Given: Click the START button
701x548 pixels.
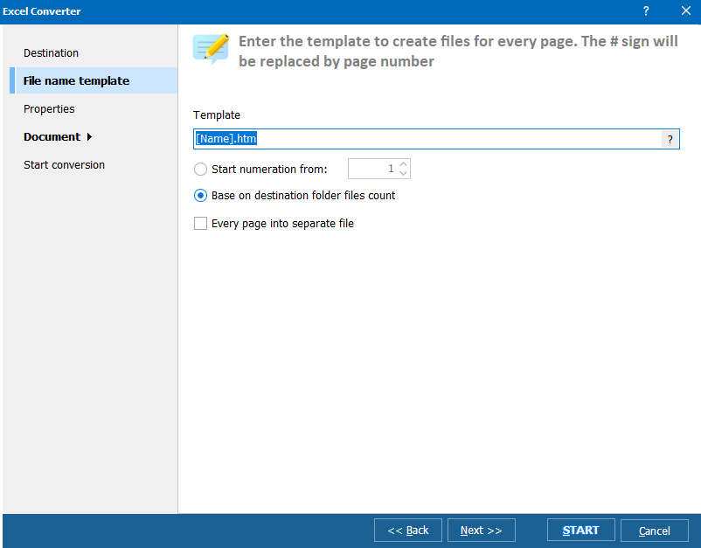Looking at the screenshot, I should point(580,531).
